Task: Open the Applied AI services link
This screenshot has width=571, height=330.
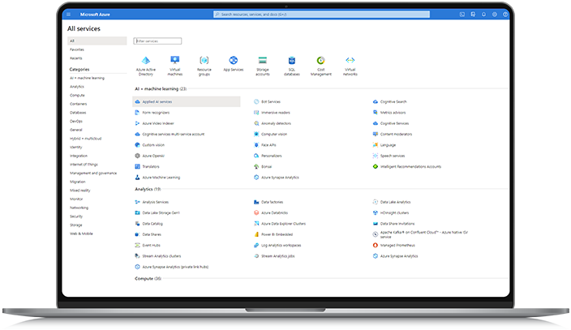Action: pos(157,101)
